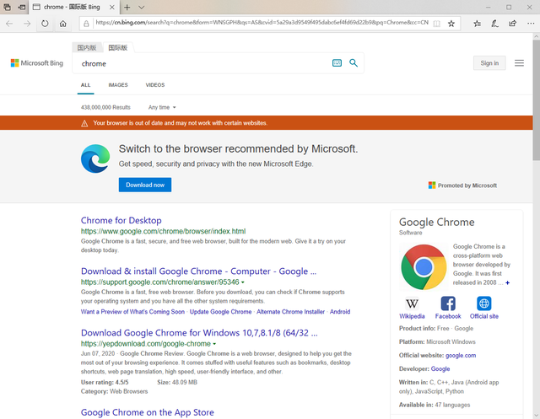Viewport: 540px width, 419px height.
Task: Open Want a Preview of What's Coming Soon
Action: 132,312
